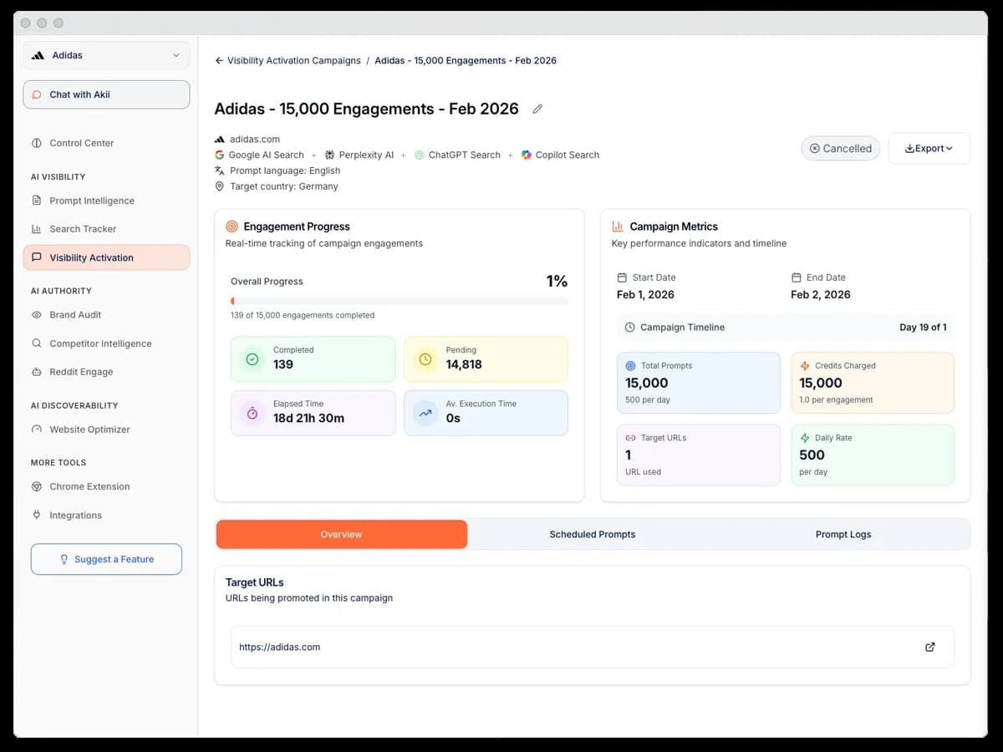Open the Adidas workspace switcher
The image size is (1003, 752).
click(x=106, y=54)
